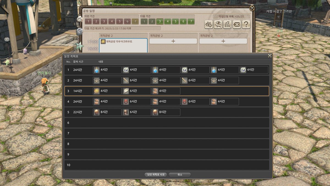Select feather item (6시간) in plan row 3

click(137, 91)
